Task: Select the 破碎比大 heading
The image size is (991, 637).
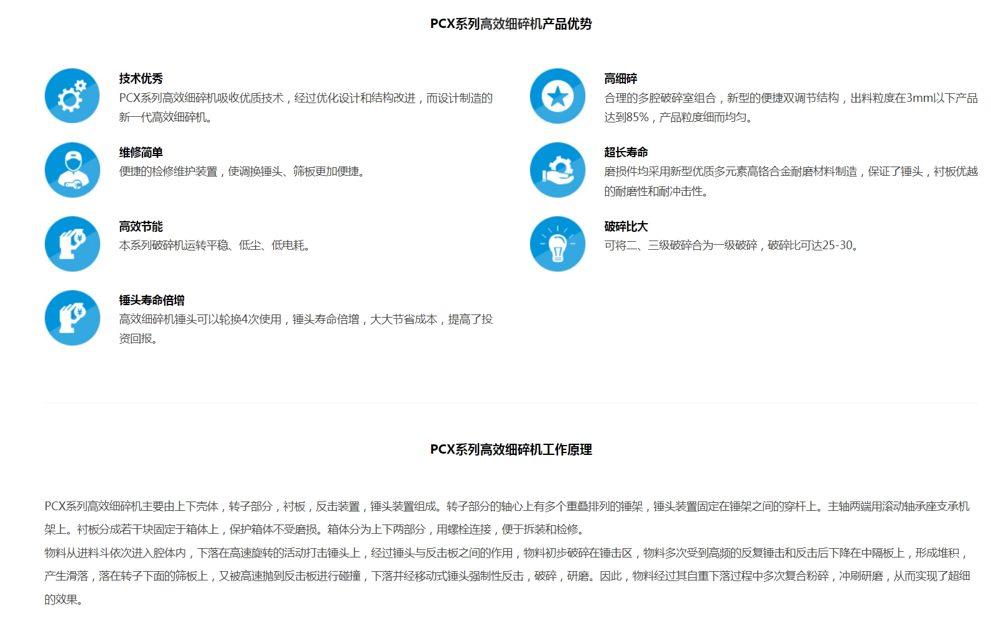Action: pyautogui.click(x=626, y=227)
